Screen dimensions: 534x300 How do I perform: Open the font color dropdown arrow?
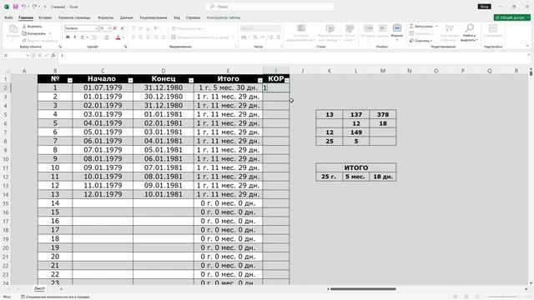click(x=123, y=37)
